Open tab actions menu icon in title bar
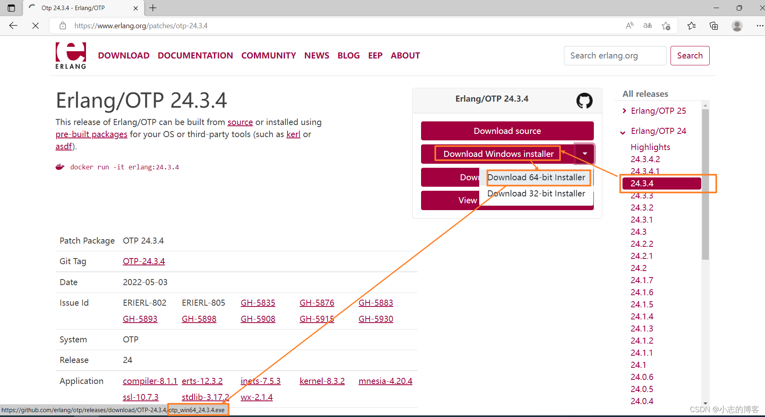 point(11,8)
